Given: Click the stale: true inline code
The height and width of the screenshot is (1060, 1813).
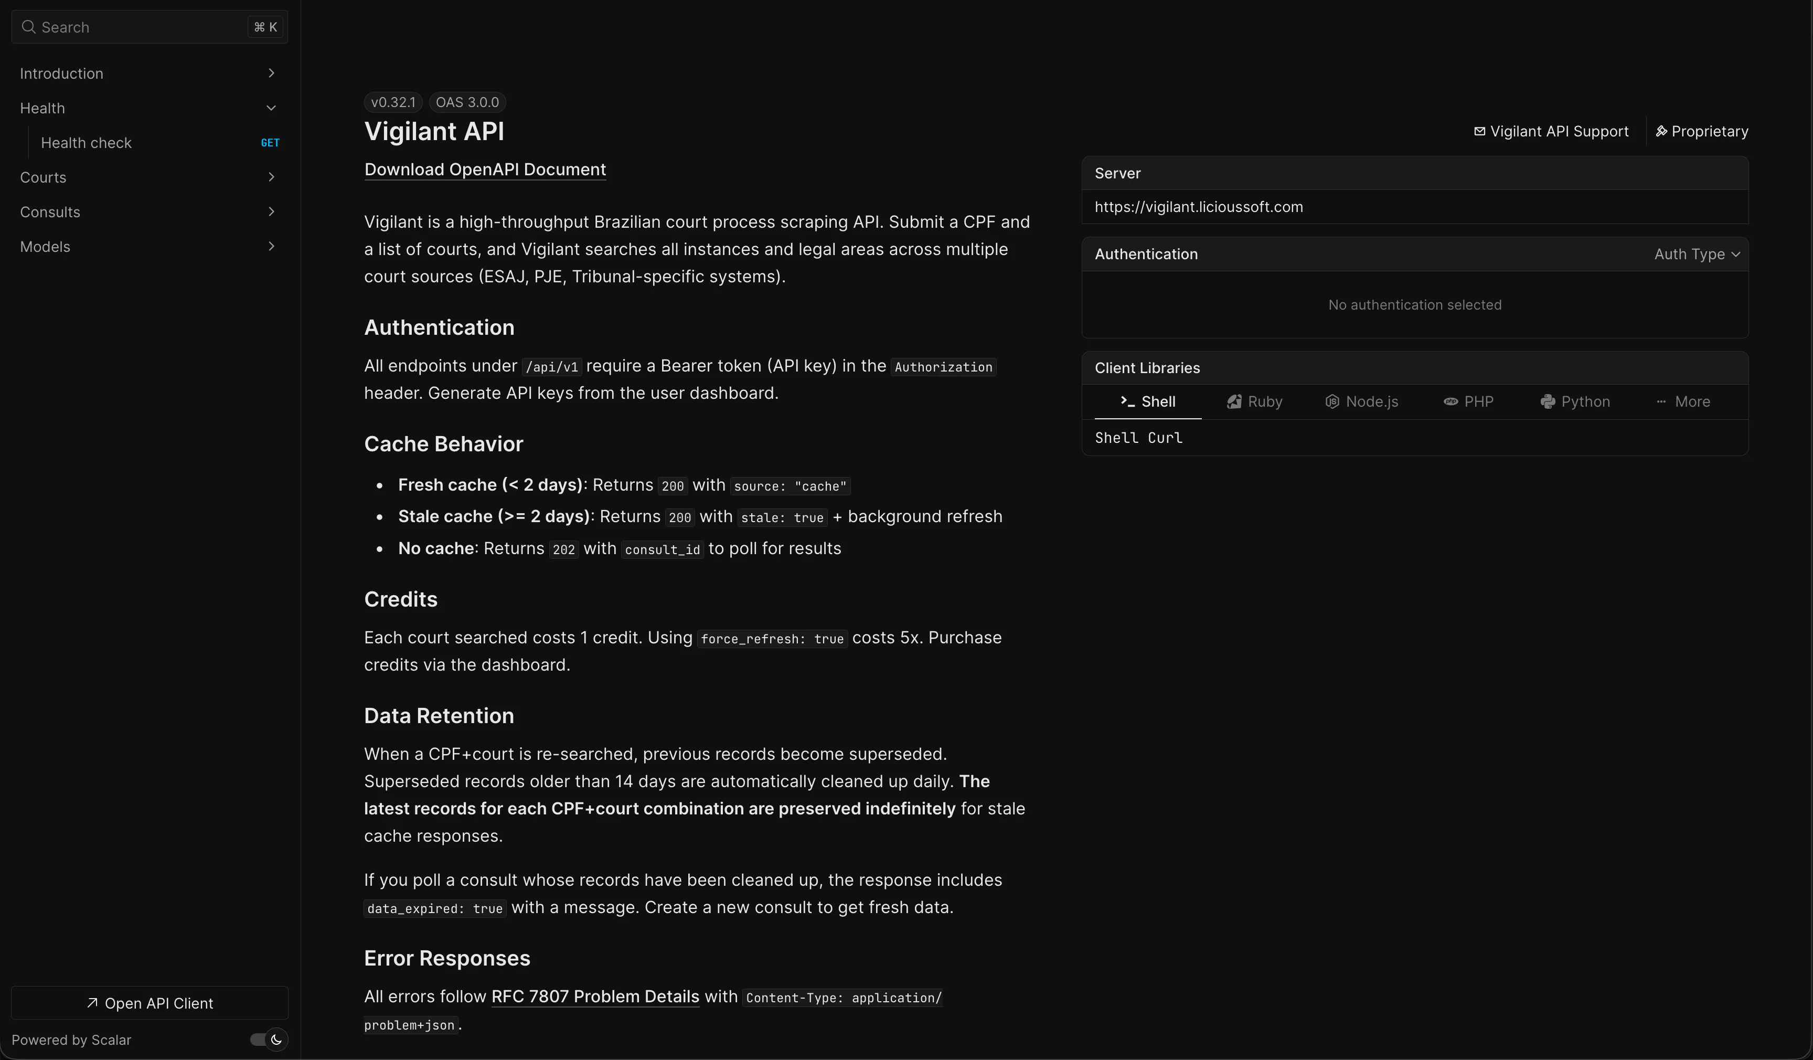Looking at the screenshot, I should pyautogui.click(x=783, y=518).
